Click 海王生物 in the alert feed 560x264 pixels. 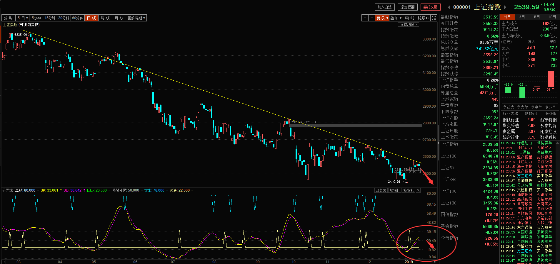(524, 167)
